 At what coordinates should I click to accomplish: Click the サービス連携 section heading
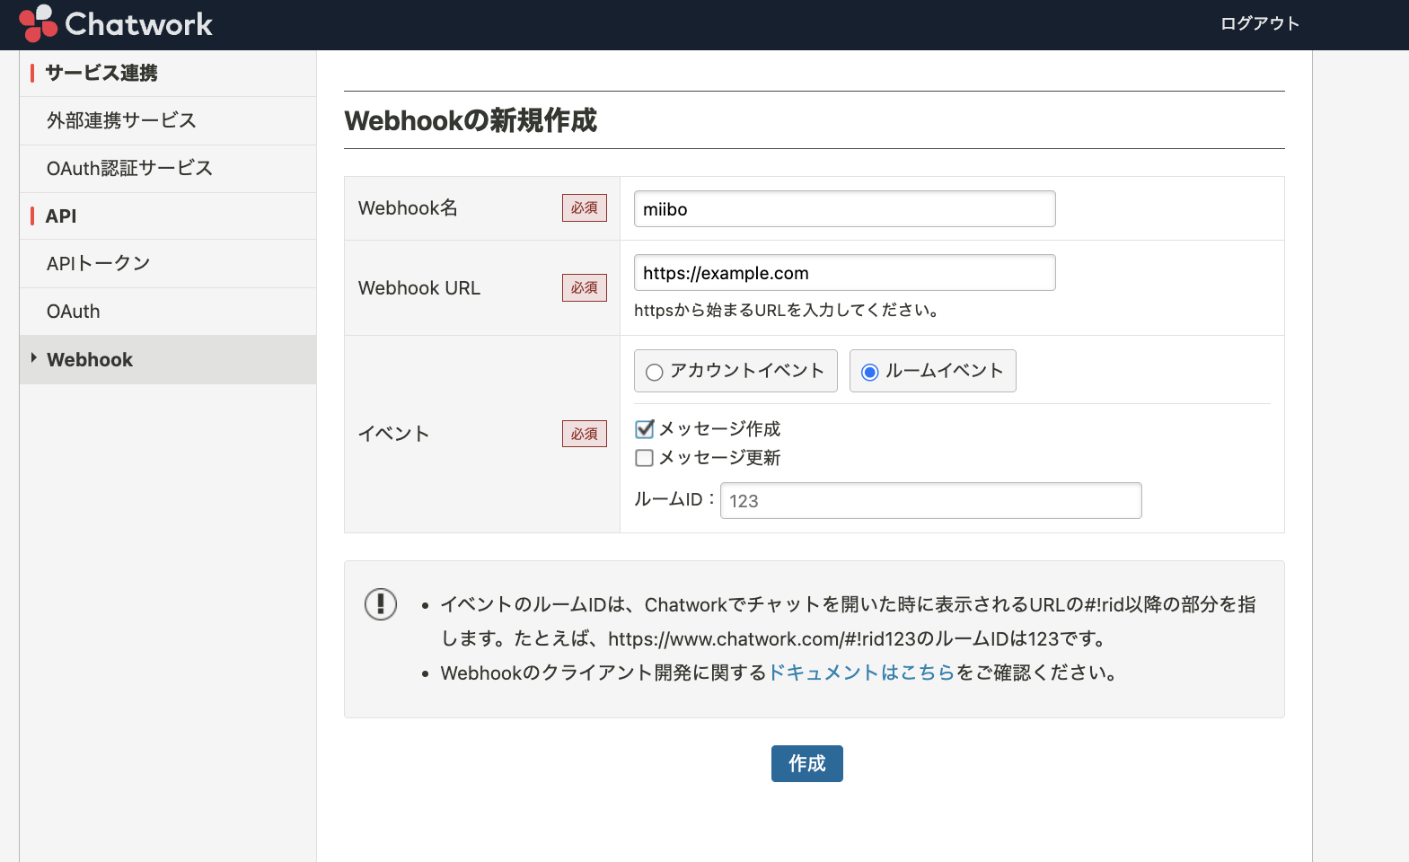(101, 73)
